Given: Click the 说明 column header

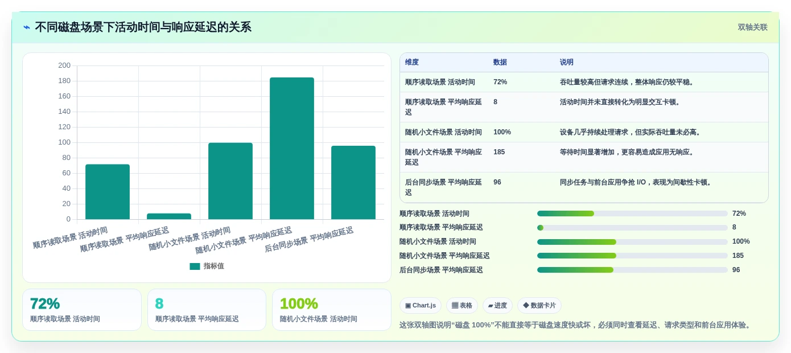Looking at the screenshot, I should [x=567, y=63].
